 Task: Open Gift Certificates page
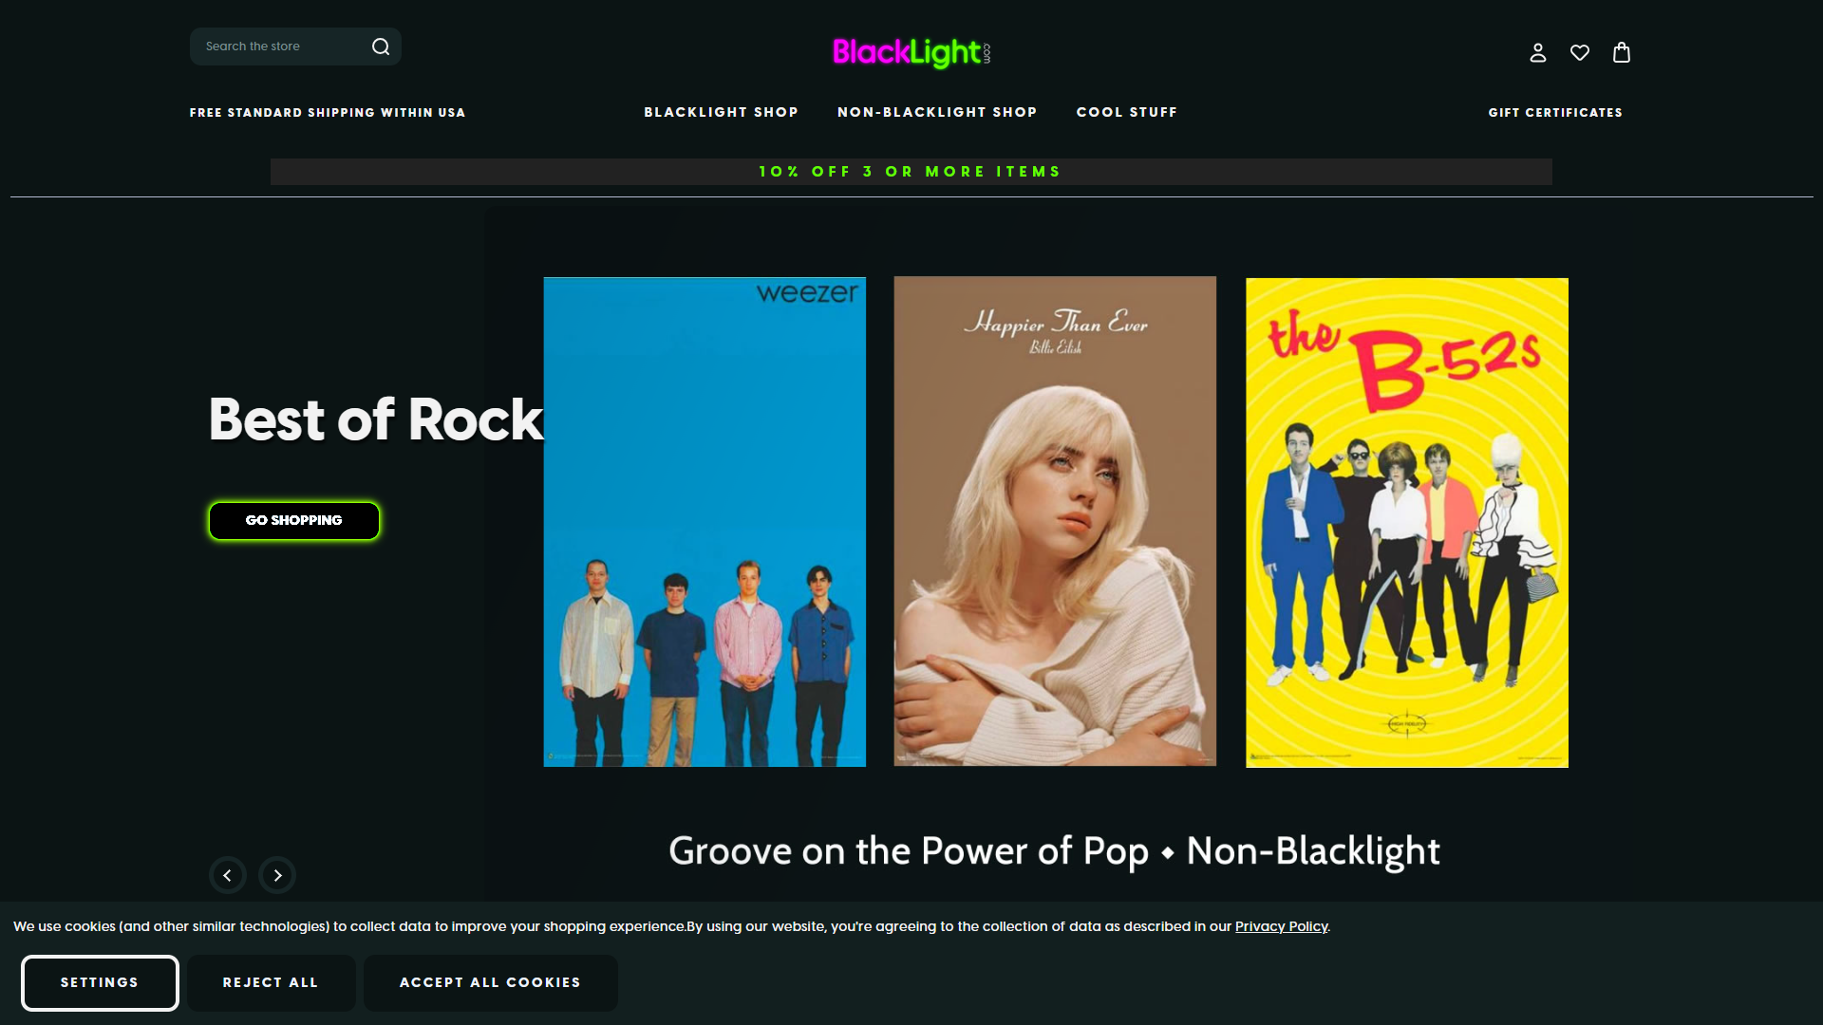[1555, 112]
